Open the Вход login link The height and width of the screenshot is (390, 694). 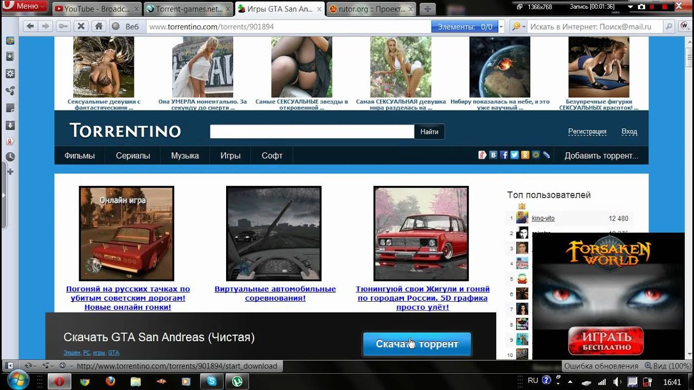coord(629,132)
